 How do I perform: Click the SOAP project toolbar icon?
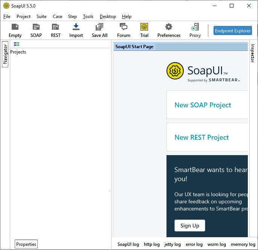click(x=36, y=30)
